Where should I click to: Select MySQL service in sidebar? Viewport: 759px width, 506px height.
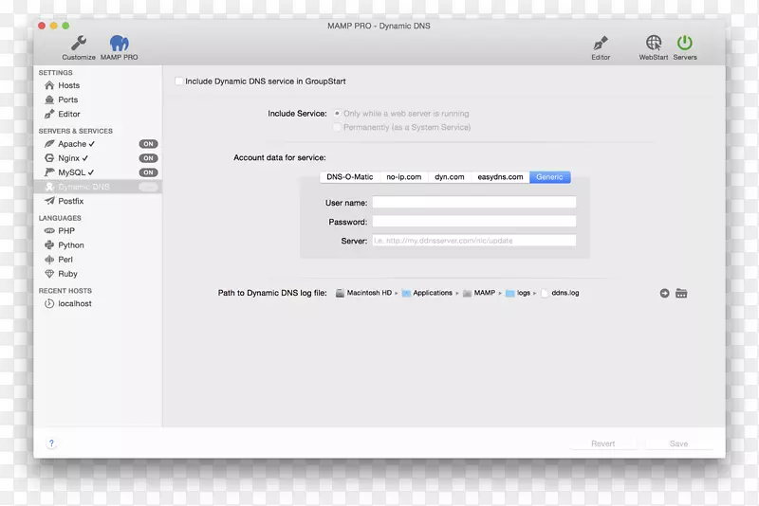point(98,172)
